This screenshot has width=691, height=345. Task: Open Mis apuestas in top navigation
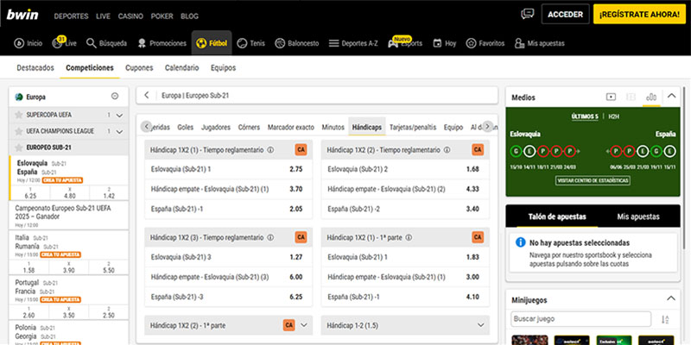(x=539, y=43)
